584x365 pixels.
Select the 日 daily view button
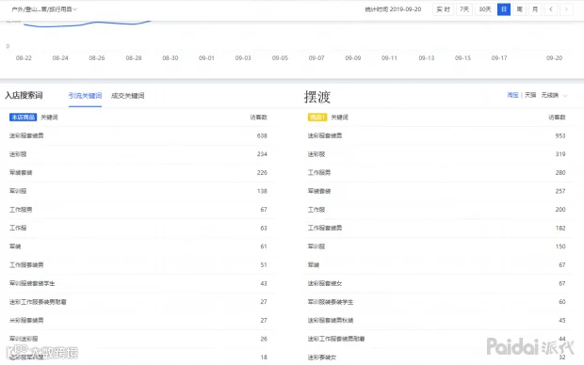(504, 9)
